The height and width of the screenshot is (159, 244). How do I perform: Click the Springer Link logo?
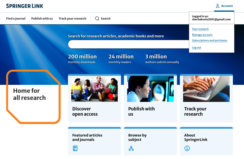click(25, 6)
